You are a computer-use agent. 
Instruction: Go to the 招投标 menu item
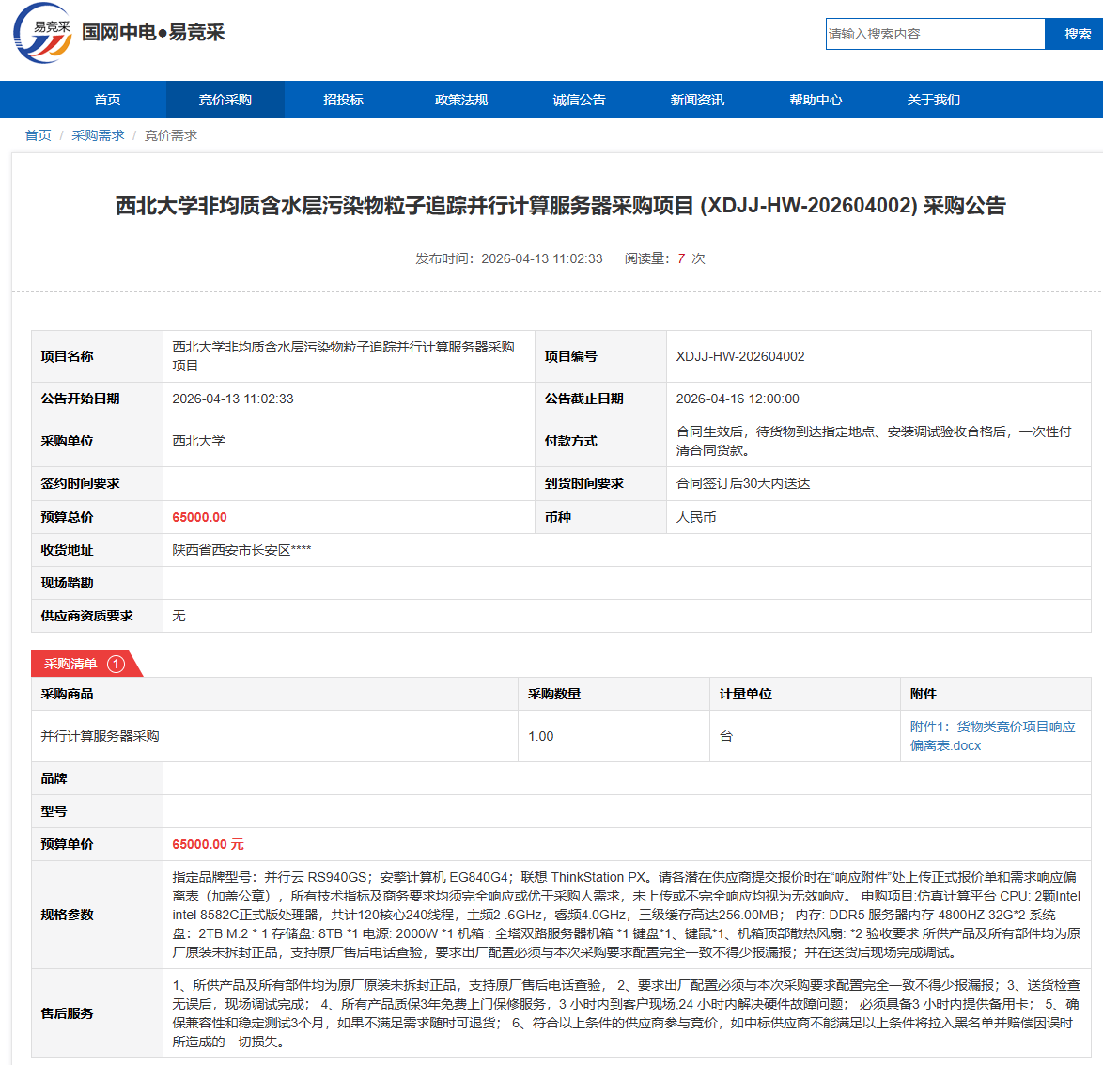point(343,100)
